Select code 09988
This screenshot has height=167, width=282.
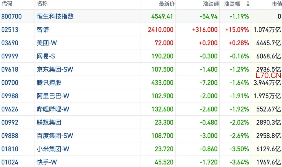tap(10, 96)
